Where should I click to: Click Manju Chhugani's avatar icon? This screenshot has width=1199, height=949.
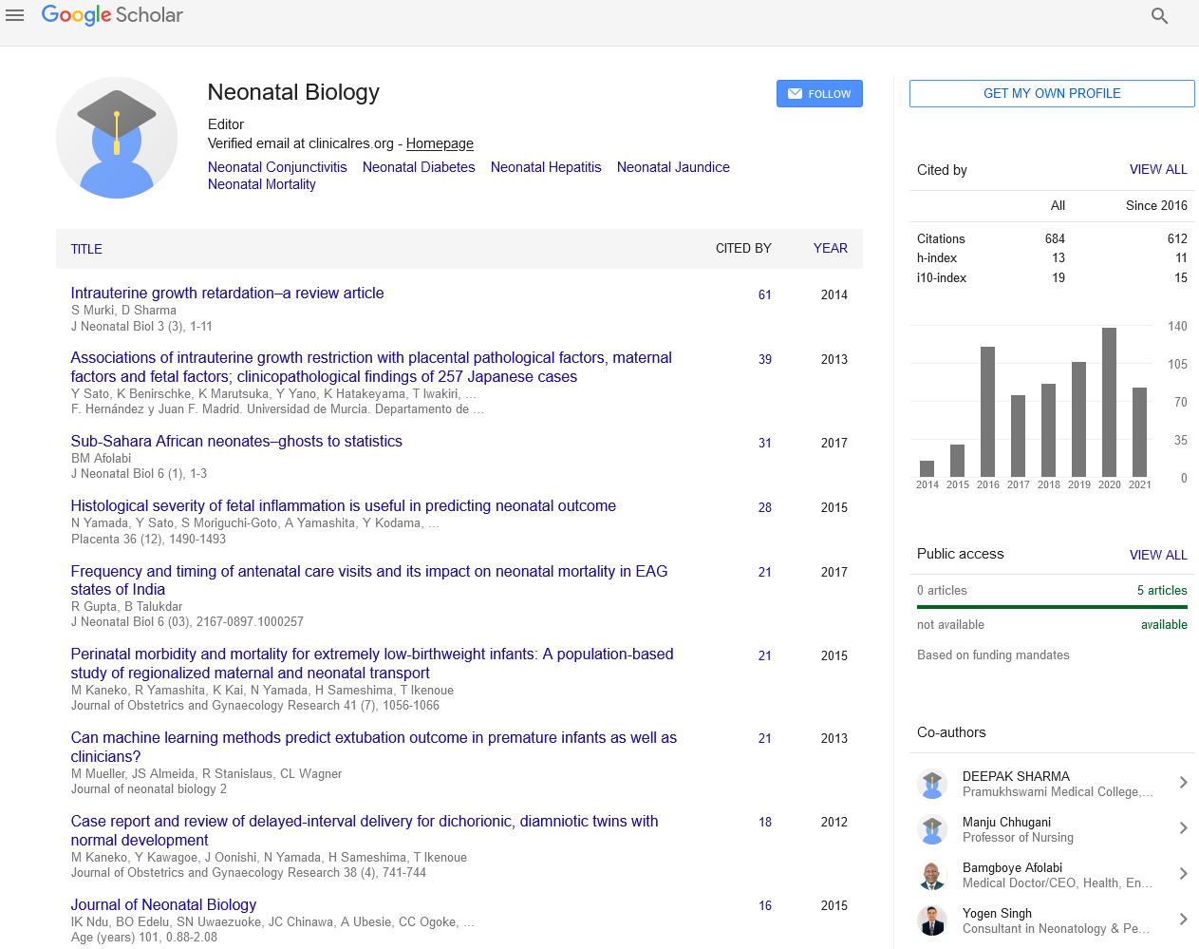tap(932, 829)
